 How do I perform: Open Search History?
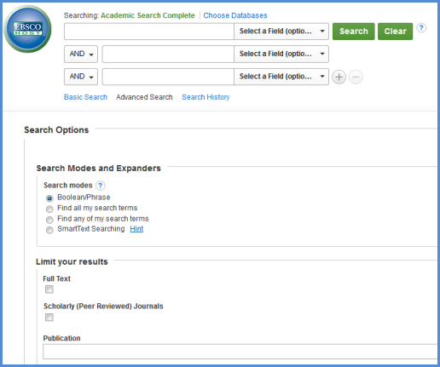pyautogui.click(x=206, y=97)
